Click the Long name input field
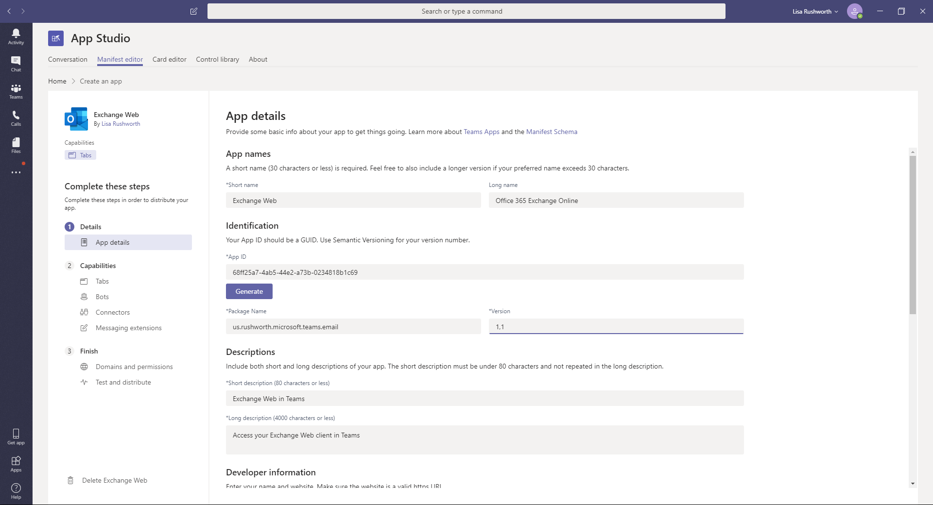 click(x=616, y=200)
